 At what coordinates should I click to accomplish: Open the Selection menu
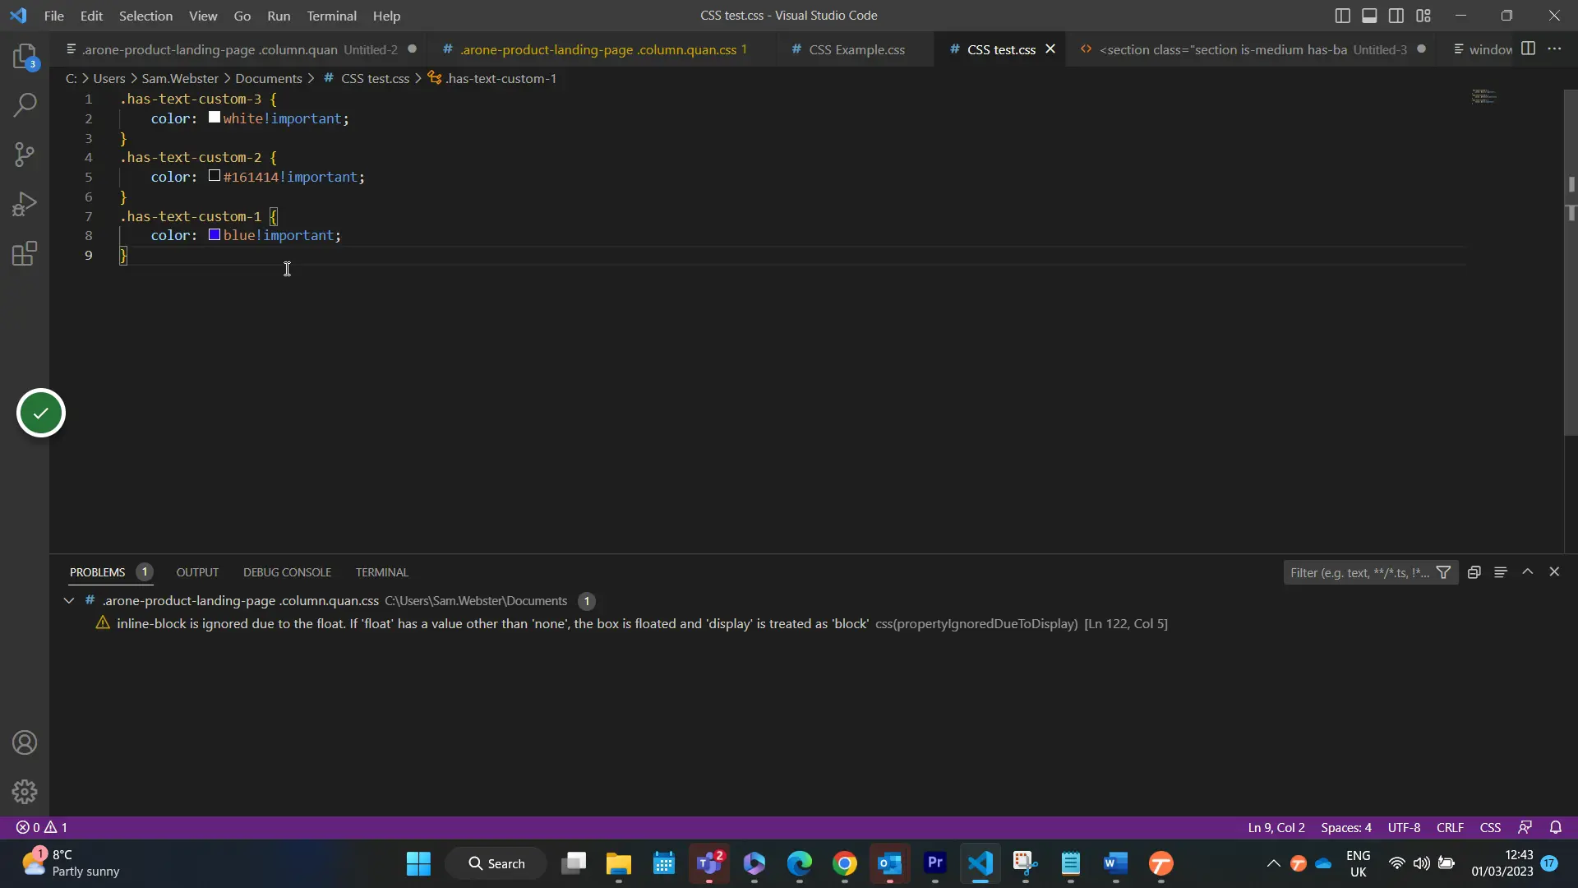(145, 16)
